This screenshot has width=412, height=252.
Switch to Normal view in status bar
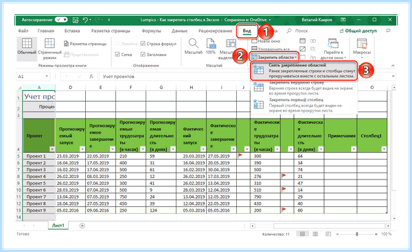click(302, 234)
